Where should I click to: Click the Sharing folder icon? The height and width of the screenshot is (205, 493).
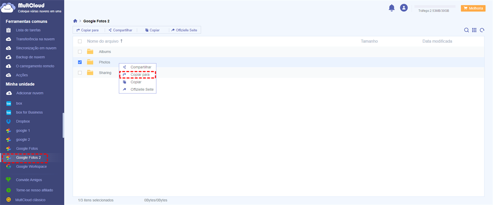click(x=90, y=73)
